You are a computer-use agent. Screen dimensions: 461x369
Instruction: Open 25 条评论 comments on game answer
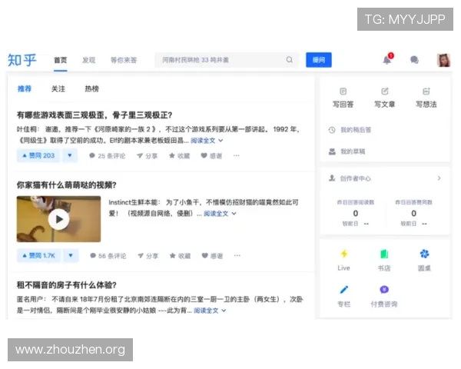click(x=108, y=155)
